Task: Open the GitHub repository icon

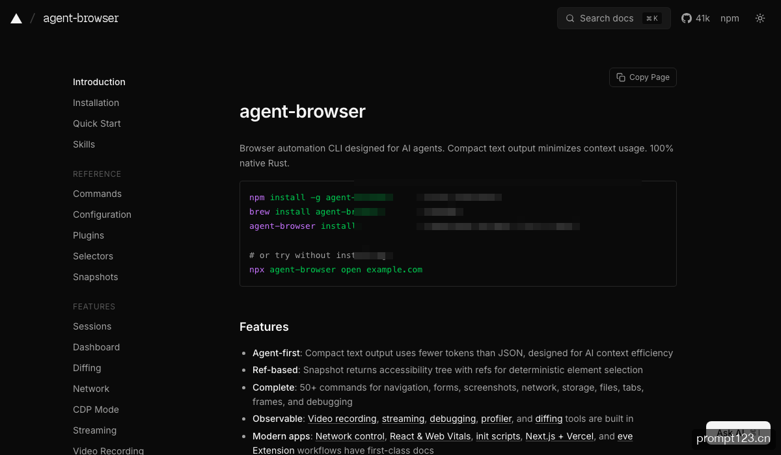Action: (687, 18)
